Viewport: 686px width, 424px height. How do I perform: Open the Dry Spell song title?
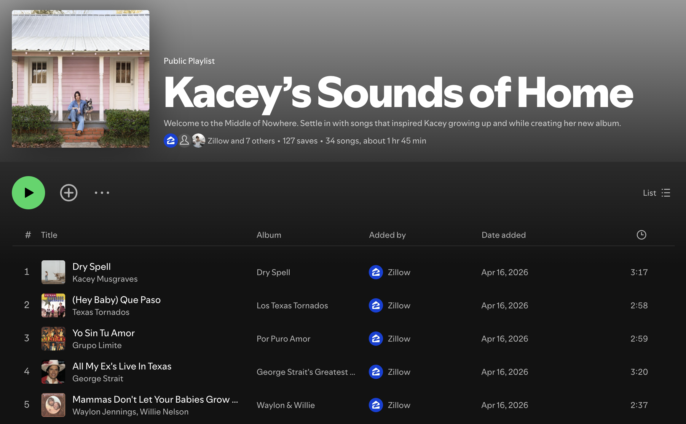click(x=92, y=267)
